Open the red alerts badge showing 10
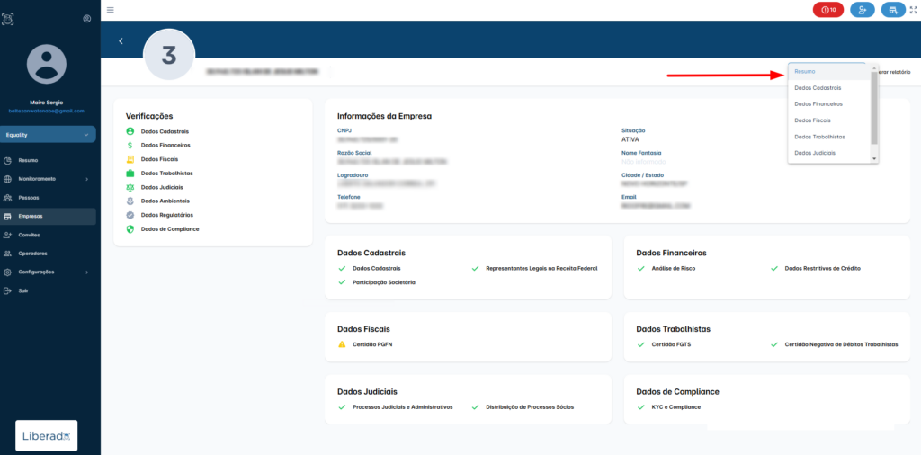Image resolution: width=921 pixels, height=455 pixels. (828, 10)
